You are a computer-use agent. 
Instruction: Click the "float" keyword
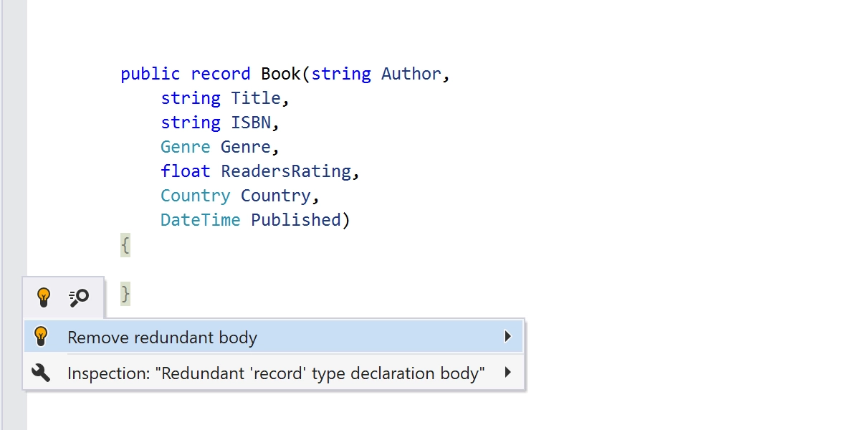(186, 171)
